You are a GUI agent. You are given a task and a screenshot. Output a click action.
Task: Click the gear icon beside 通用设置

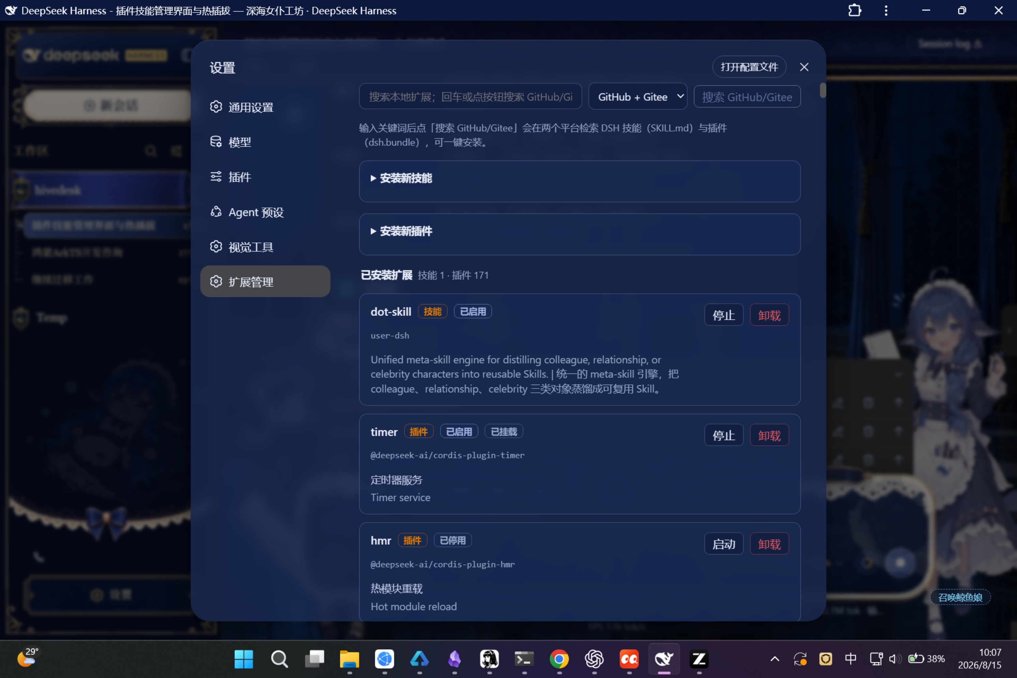tap(216, 106)
